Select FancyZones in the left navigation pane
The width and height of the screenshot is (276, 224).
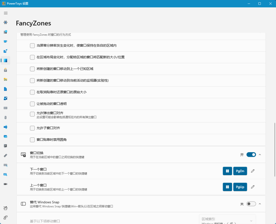point(5,60)
